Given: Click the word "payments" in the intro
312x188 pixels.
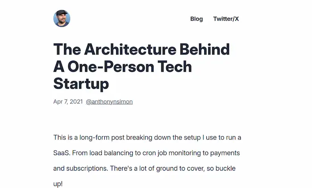Looking at the screenshot, I should pyautogui.click(x=225, y=153).
